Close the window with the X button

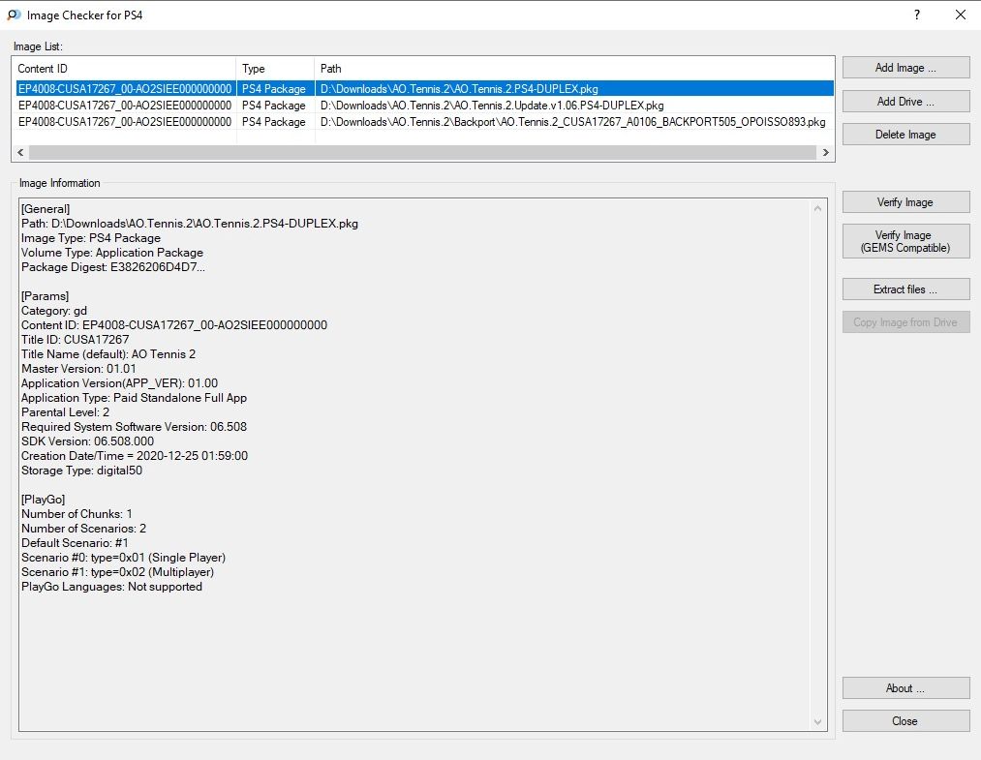[961, 15]
